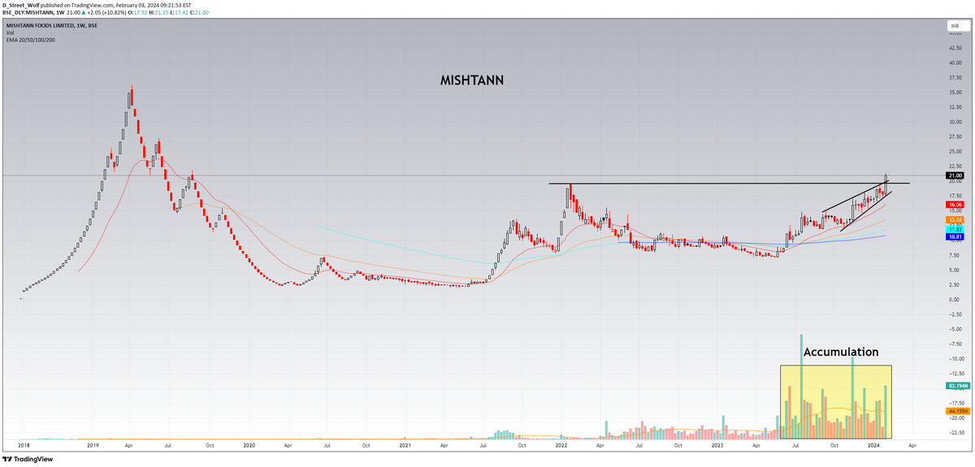Viewport: 975px width, 467px height.
Task: Click the black 21.00 current price label
Action: click(955, 175)
